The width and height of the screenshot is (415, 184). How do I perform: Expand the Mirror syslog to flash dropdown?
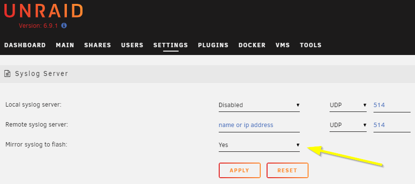(259, 145)
